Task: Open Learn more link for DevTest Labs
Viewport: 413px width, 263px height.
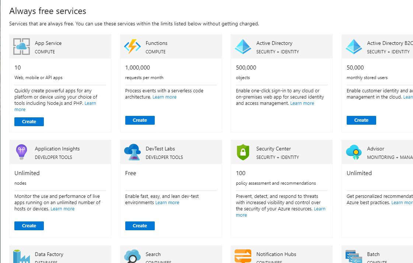Action: [x=167, y=203]
